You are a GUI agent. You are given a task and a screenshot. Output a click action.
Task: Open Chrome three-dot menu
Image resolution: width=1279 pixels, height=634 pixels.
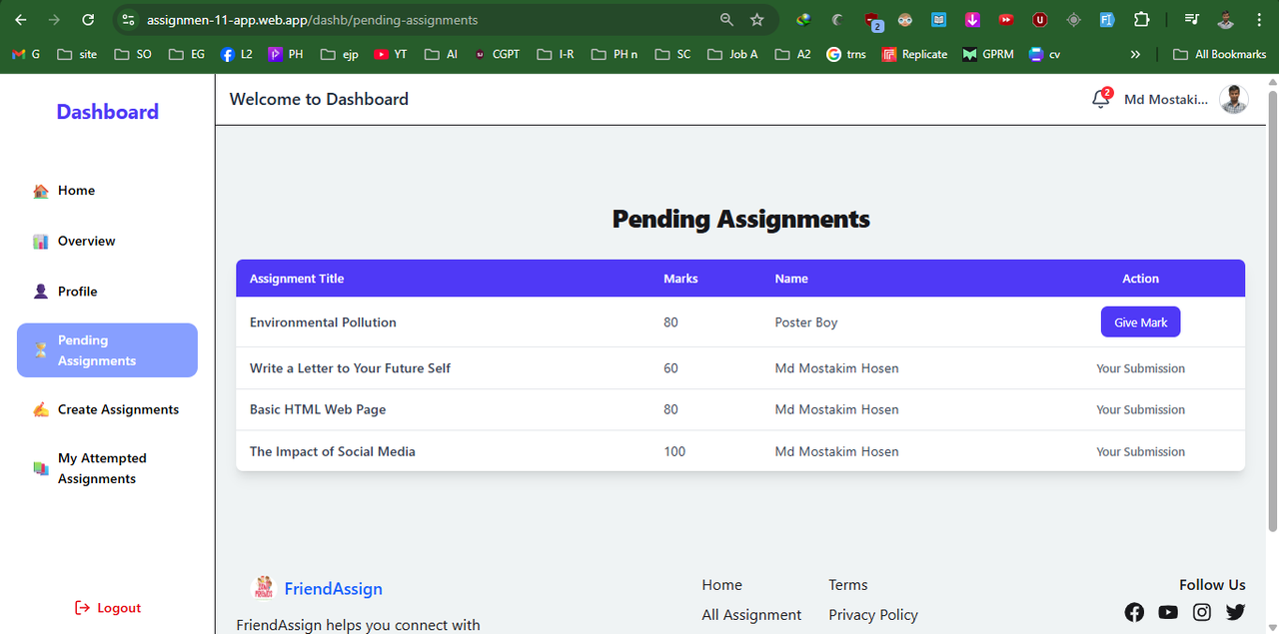click(x=1258, y=20)
